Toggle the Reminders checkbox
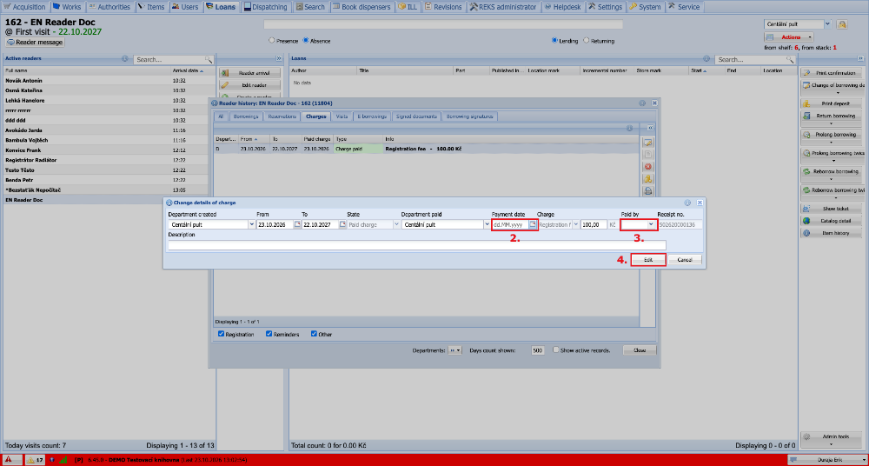The image size is (869, 466). (269, 334)
